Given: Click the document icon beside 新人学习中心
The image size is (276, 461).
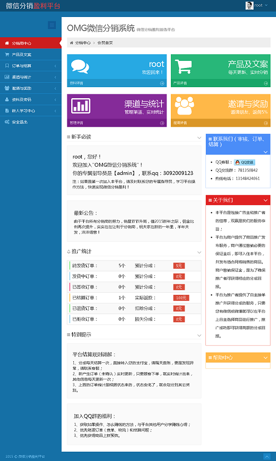Looking at the screenshot, I should point(7,111).
